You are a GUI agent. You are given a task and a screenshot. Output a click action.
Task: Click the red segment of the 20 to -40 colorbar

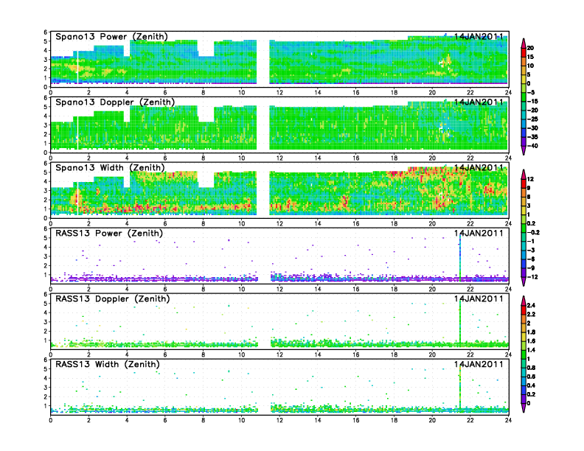pyautogui.click(x=524, y=52)
